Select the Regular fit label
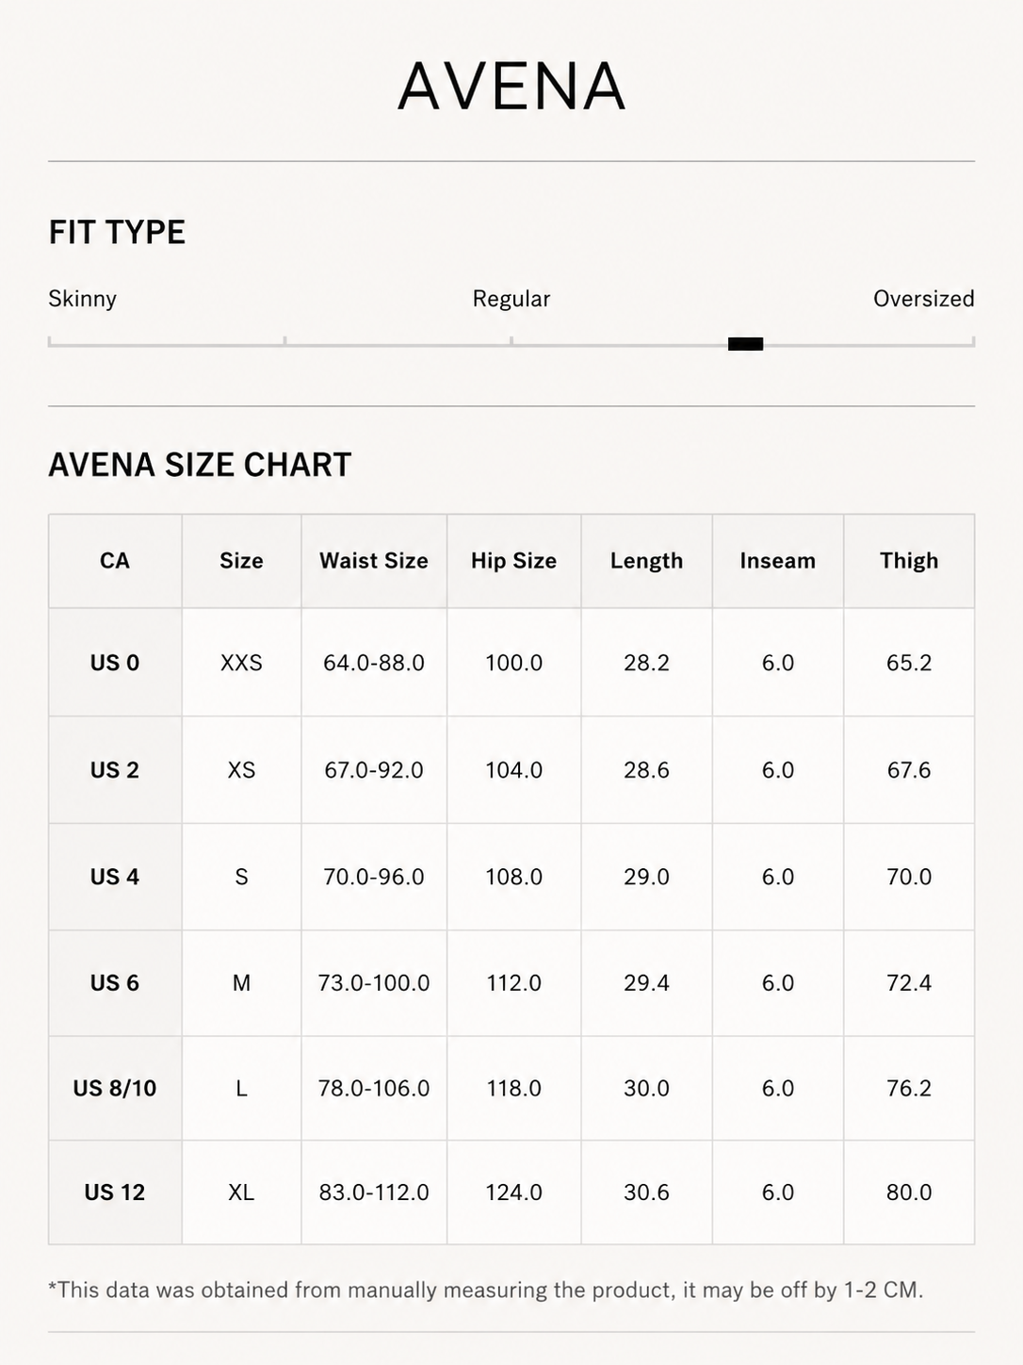Viewport: 1023px width, 1365px height. (x=511, y=299)
